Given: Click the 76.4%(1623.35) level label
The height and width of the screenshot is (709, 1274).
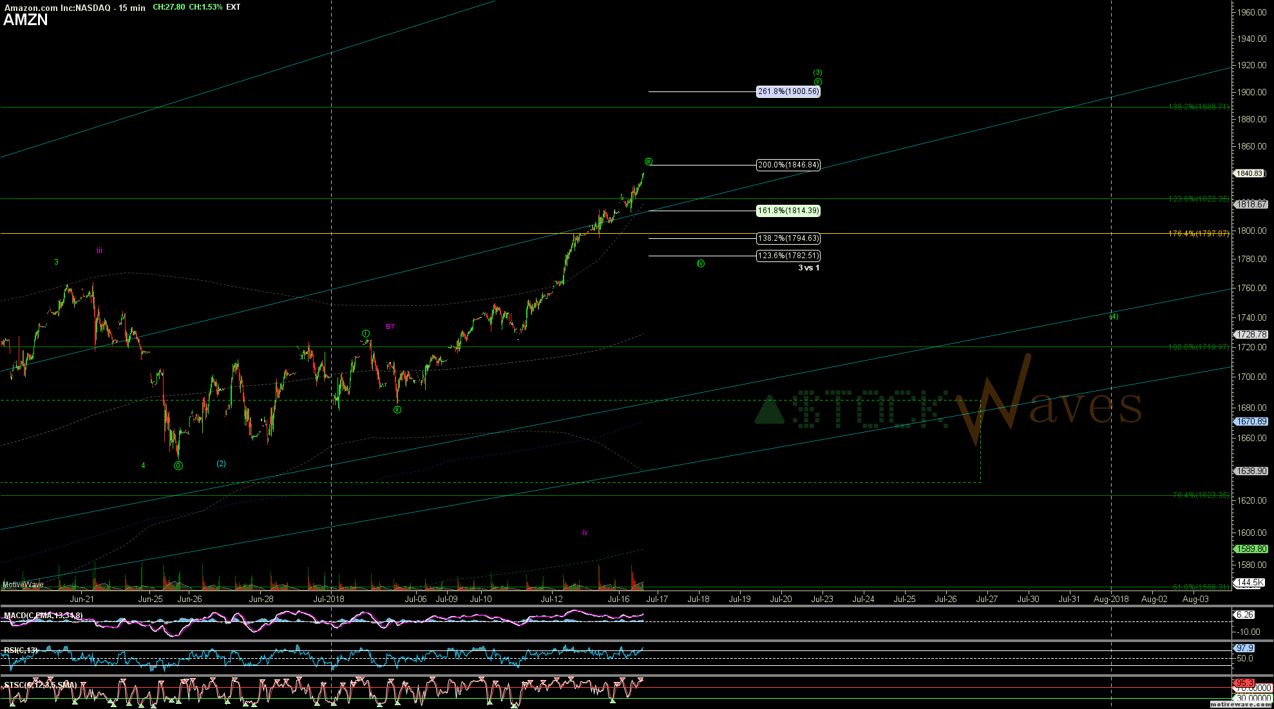Looking at the screenshot, I should point(1201,495).
